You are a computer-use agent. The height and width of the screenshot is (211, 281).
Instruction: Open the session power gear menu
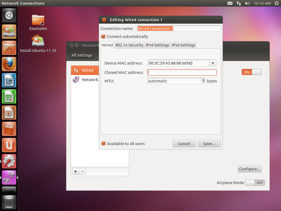pyautogui.click(x=277, y=3)
